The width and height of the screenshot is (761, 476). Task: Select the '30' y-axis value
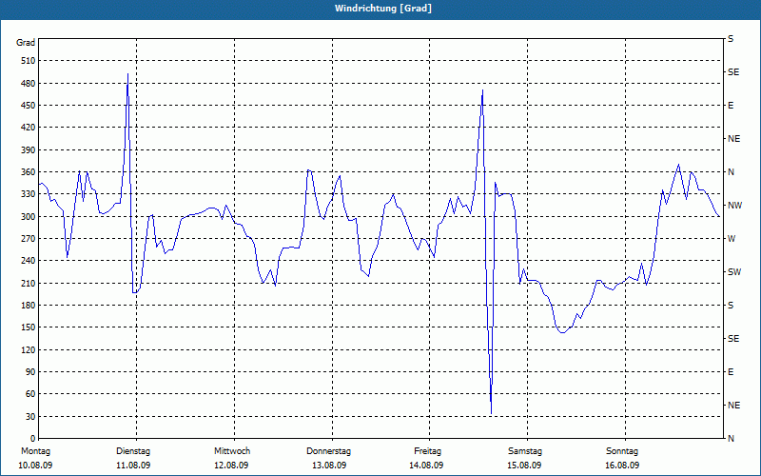pos(31,417)
